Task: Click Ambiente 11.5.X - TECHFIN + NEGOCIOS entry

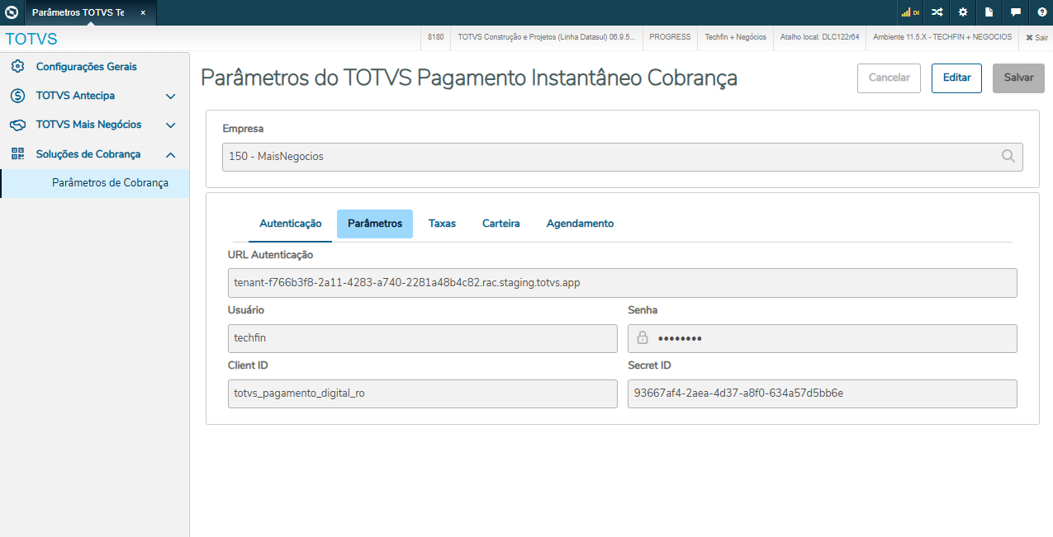Action: click(942, 38)
